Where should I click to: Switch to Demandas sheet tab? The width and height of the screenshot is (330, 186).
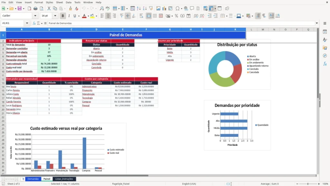pos(33,179)
